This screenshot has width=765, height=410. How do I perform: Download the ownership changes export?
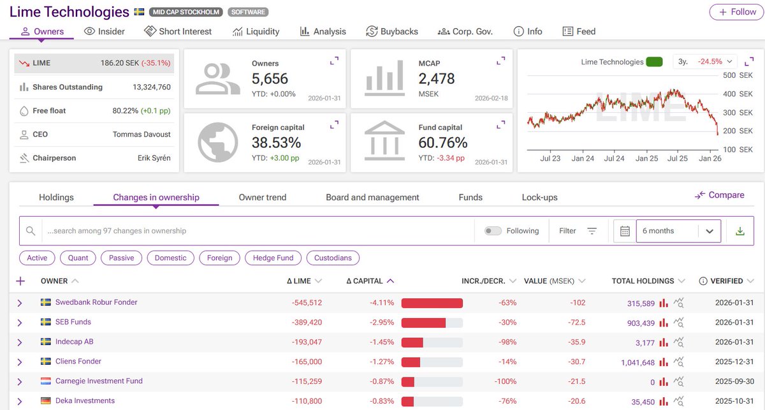click(740, 231)
